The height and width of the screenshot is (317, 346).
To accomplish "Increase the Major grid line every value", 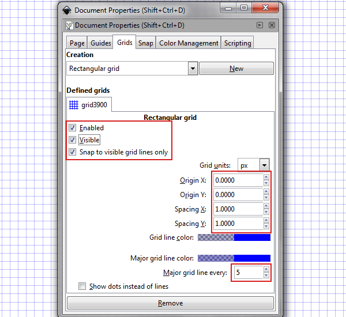I will coord(266,269).
